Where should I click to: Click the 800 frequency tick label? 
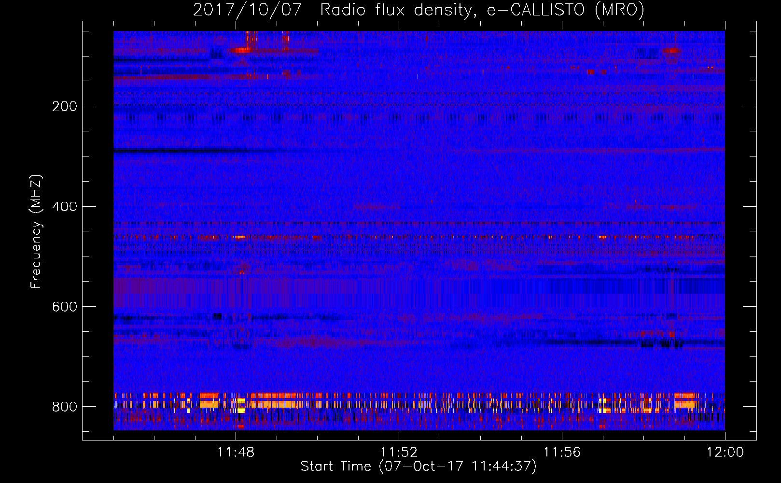[x=65, y=407]
